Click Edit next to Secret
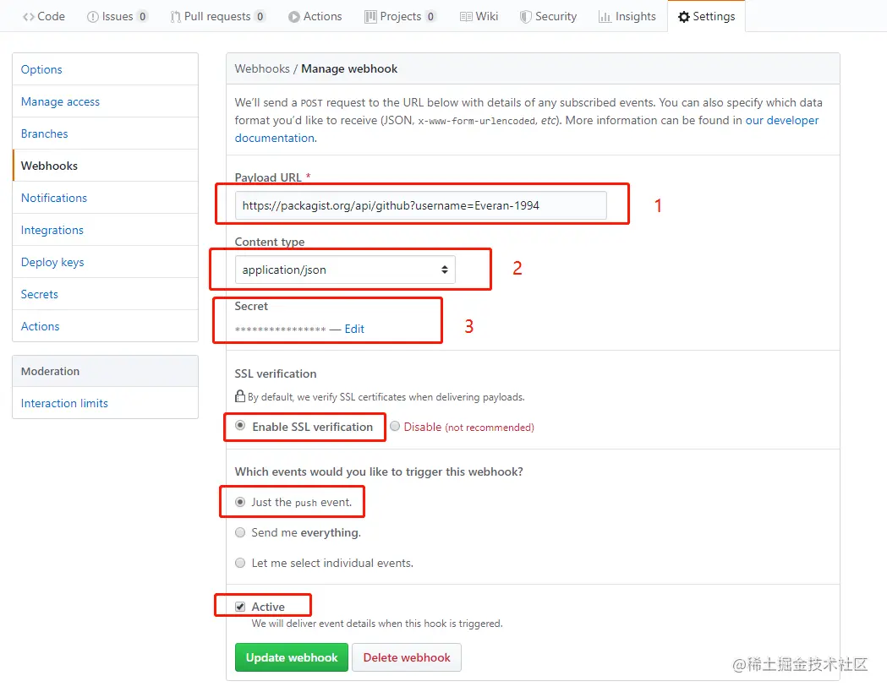887x692 pixels. [x=354, y=329]
